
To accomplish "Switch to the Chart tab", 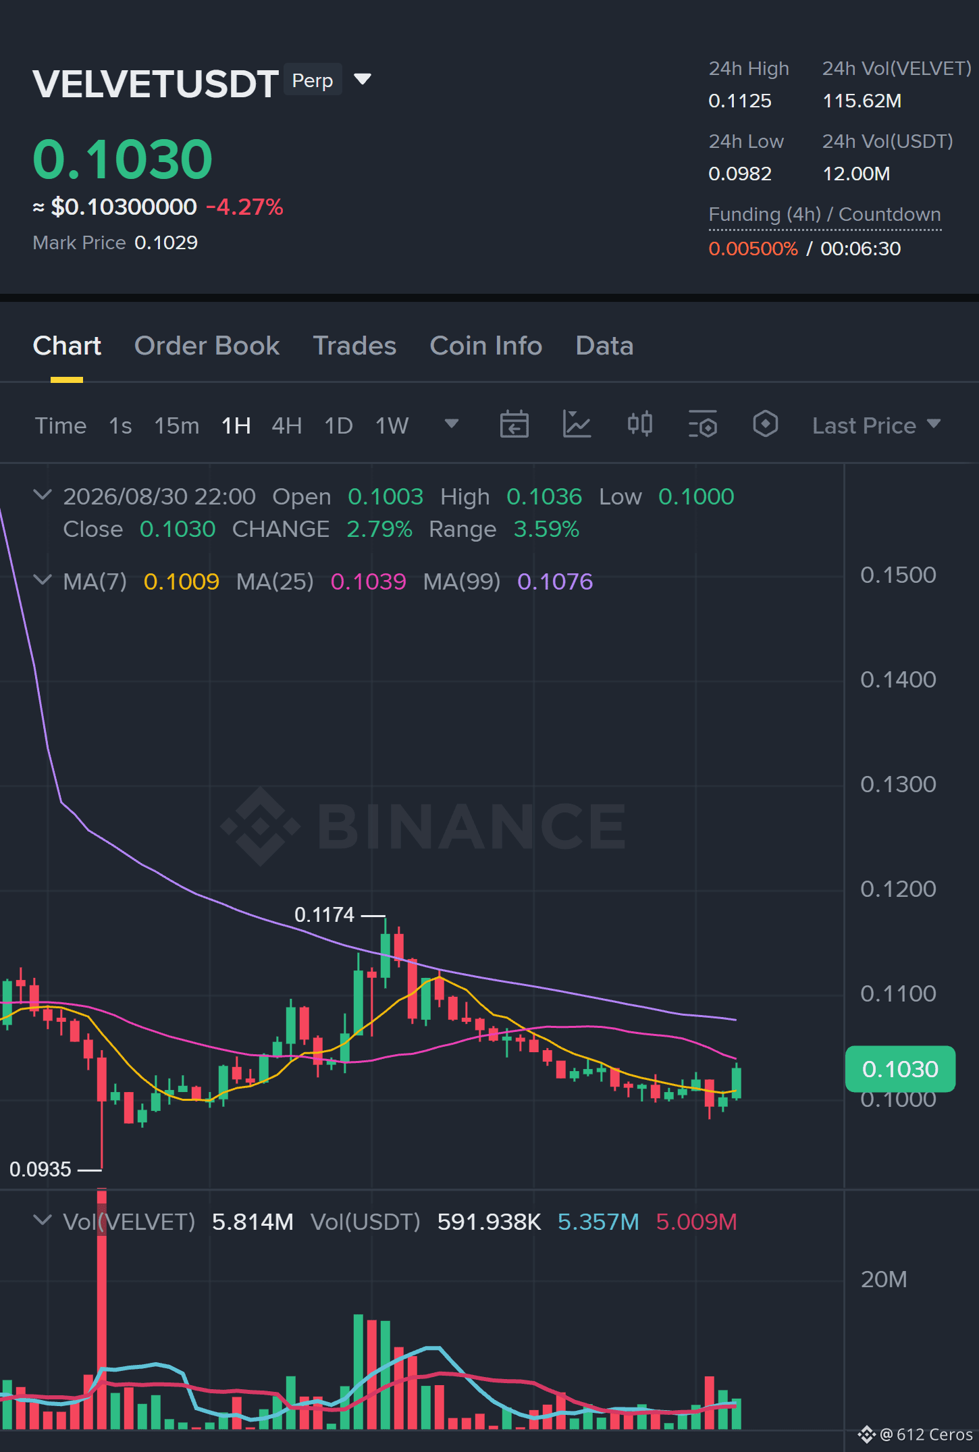I will point(67,346).
